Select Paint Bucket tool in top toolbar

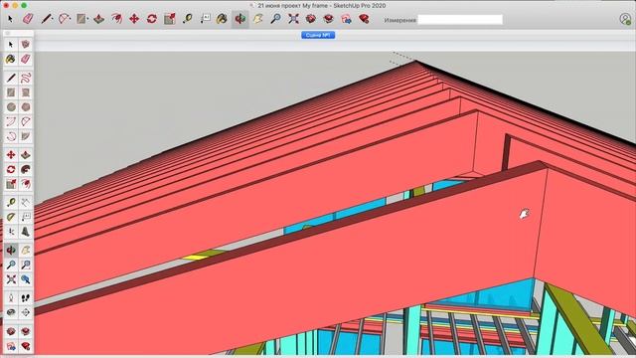coord(222,19)
